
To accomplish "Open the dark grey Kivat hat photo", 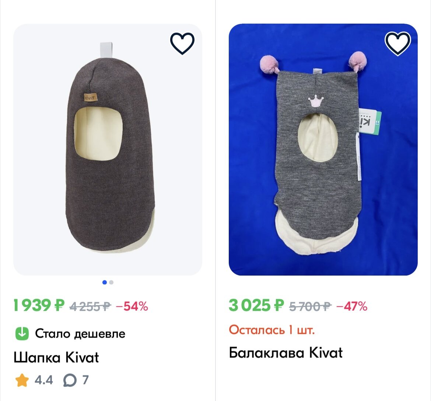I will pos(108,149).
